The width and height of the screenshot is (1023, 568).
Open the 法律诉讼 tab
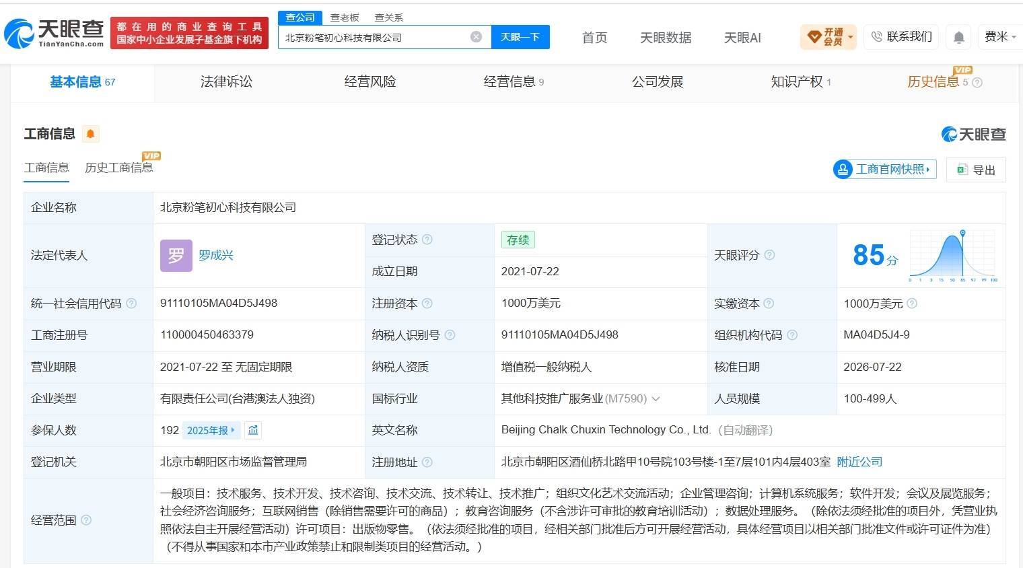click(x=226, y=82)
